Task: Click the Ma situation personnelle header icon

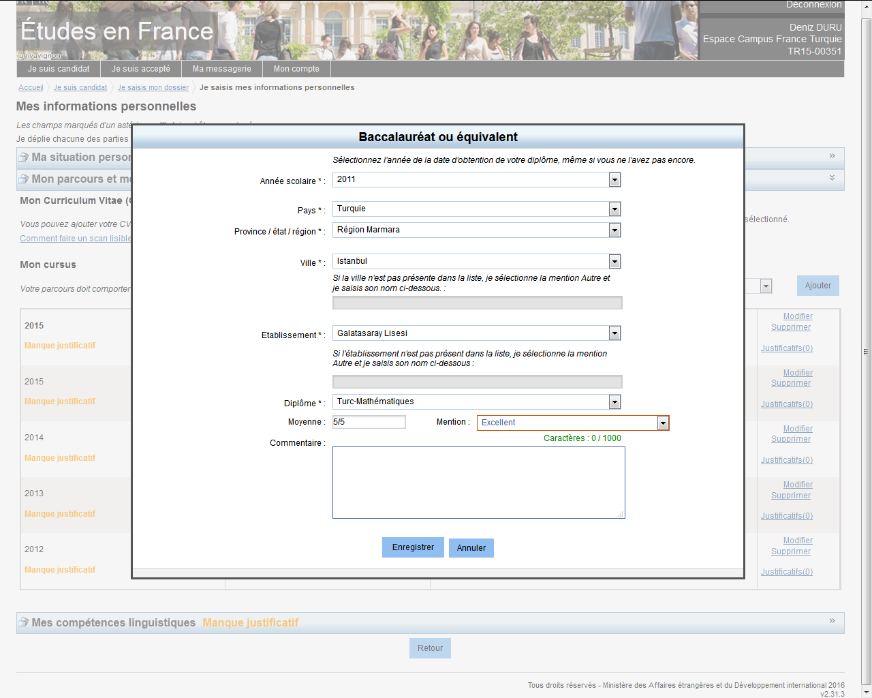Action: tap(24, 157)
